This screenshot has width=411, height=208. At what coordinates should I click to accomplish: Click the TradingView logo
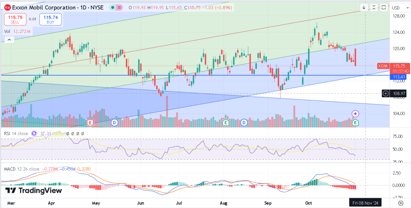[34, 190]
